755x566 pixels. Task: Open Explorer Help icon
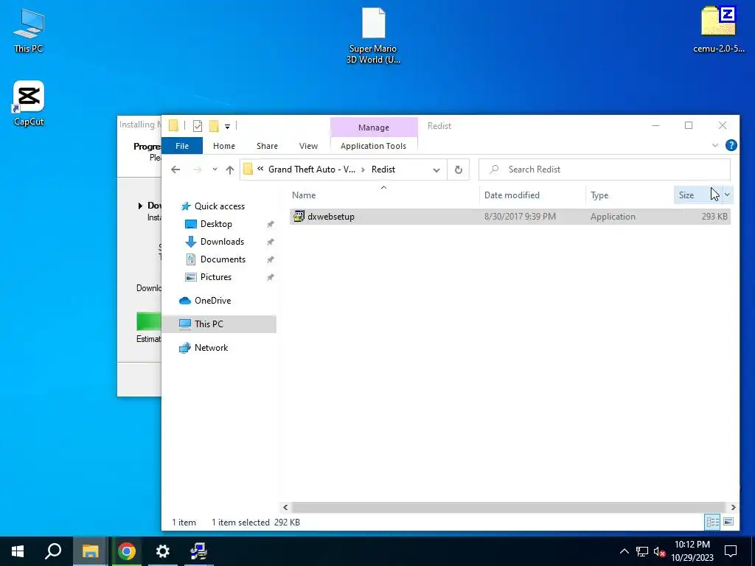point(731,145)
